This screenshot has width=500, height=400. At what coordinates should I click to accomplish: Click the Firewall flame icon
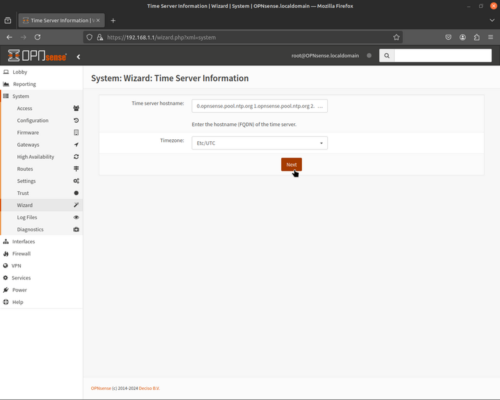pyautogui.click(x=6, y=253)
